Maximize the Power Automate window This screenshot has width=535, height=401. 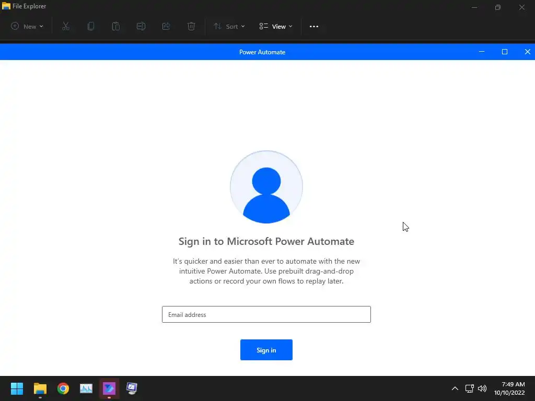click(x=505, y=52)
